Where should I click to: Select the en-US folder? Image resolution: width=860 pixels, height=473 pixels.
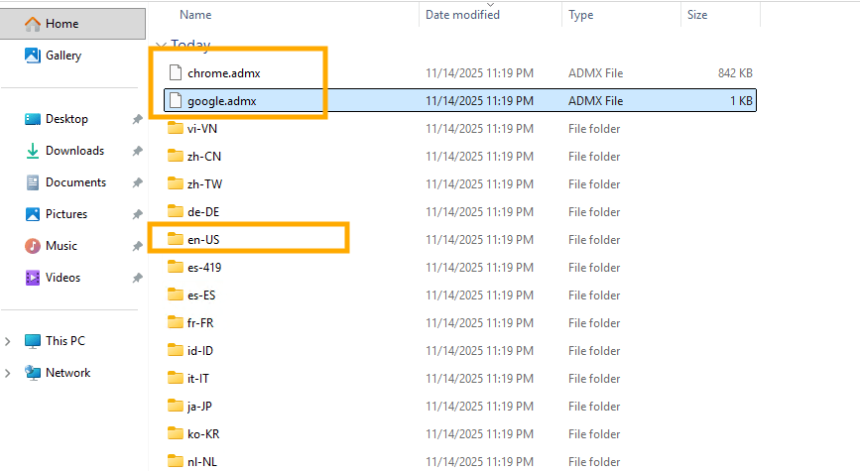(203, 239)
